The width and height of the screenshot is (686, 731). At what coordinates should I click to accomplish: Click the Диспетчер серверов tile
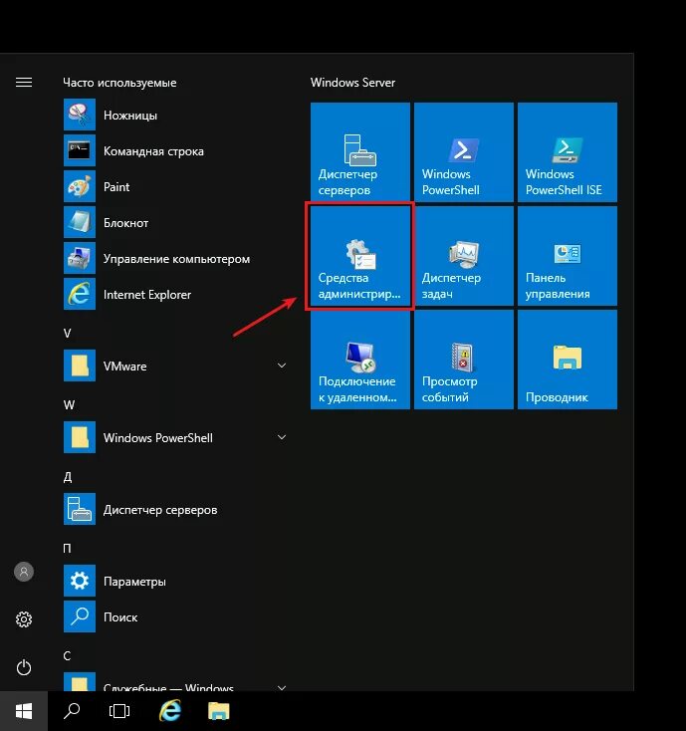(x=360, y=152)
